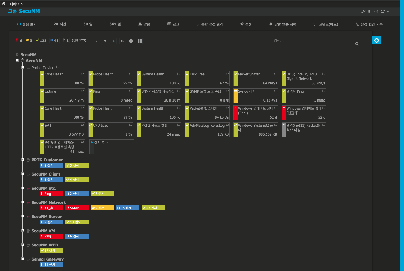Click the 센서 추가 add sensor button
404x271 pixels.
pos(112,147)
